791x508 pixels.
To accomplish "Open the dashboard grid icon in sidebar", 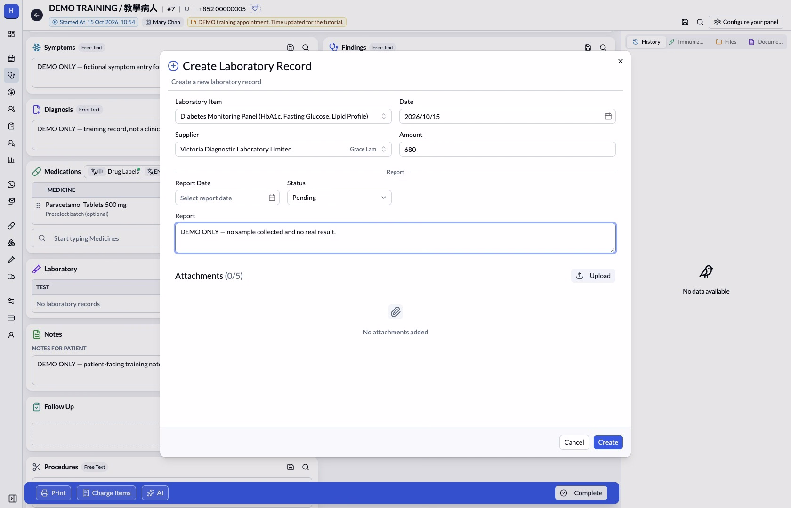I will (x=11, y=34).
